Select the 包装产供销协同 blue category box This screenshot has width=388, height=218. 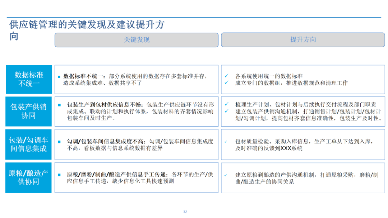coord(29,111)
